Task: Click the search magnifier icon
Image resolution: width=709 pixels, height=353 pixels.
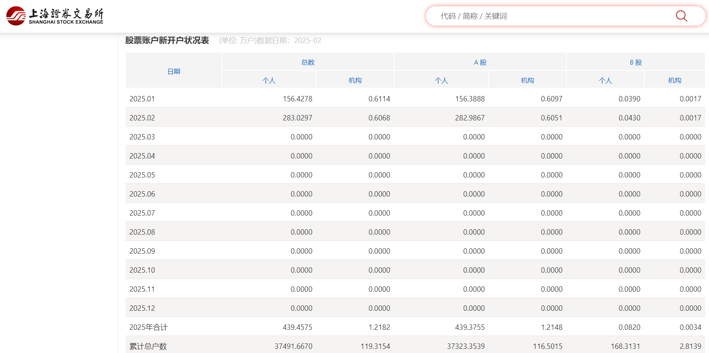Action: click(681, 16)
